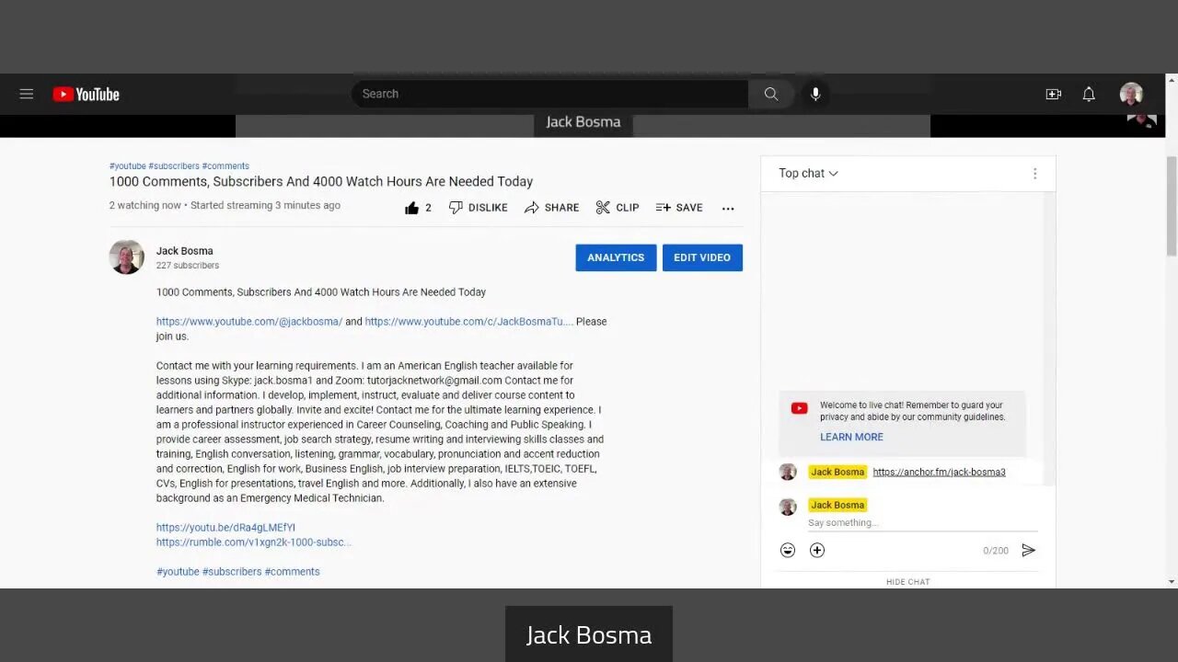
Task: Open youtube.com/c/JackBosmaTu link
Action: pyautogui.click(x=468, y=322)
